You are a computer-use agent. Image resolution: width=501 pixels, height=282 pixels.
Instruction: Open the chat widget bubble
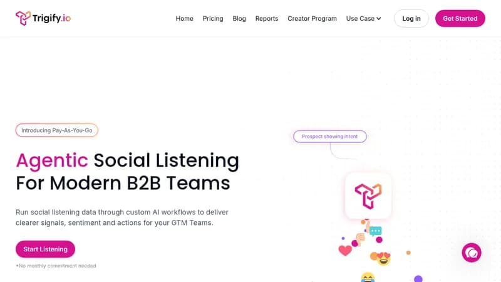(472, 253)
